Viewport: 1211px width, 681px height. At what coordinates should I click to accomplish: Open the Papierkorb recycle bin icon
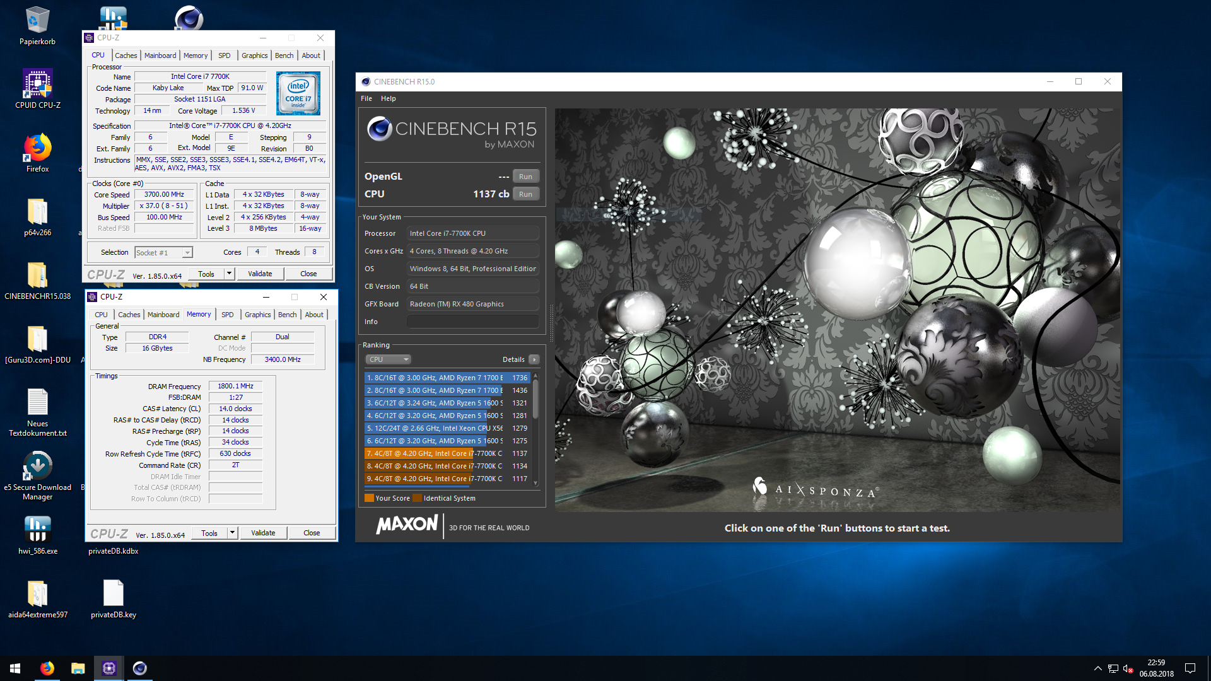click(37, 25)
